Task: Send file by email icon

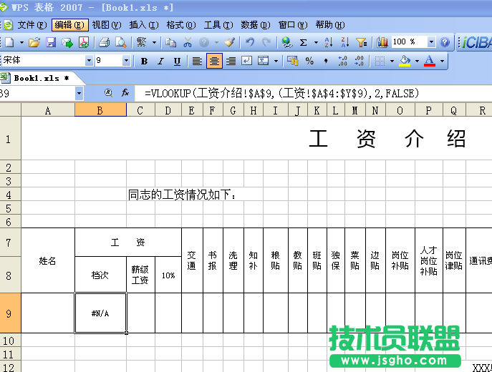Action: click(x=67, y=42)
